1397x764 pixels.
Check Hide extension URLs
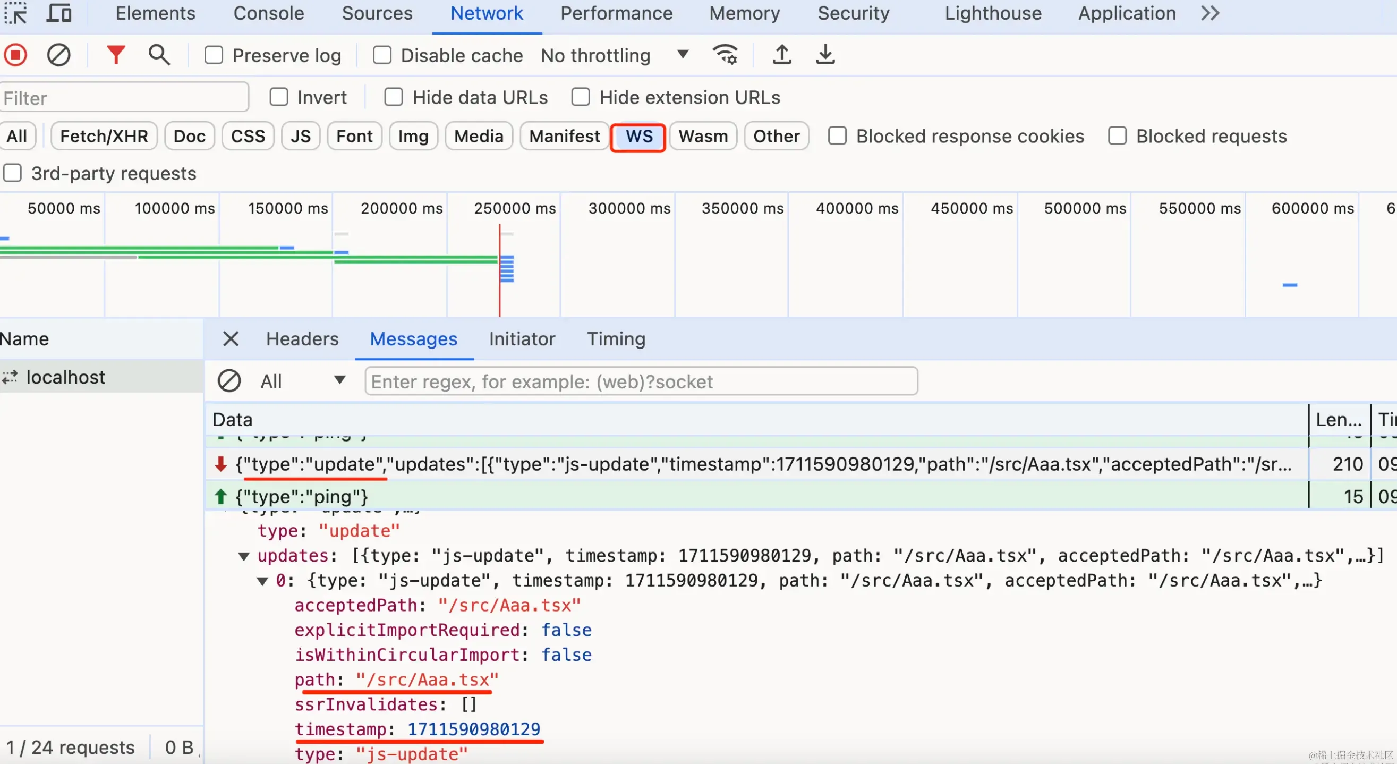point(580,97)
